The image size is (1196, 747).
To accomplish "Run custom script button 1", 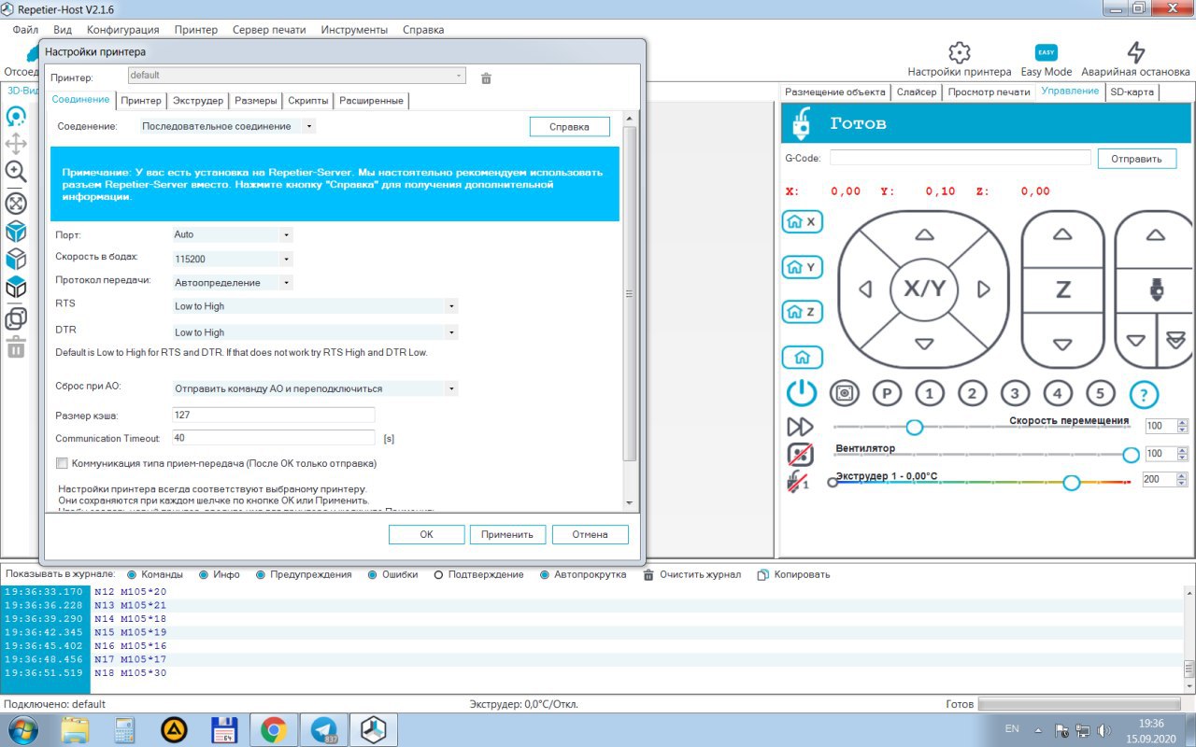I will coord(930,393).
